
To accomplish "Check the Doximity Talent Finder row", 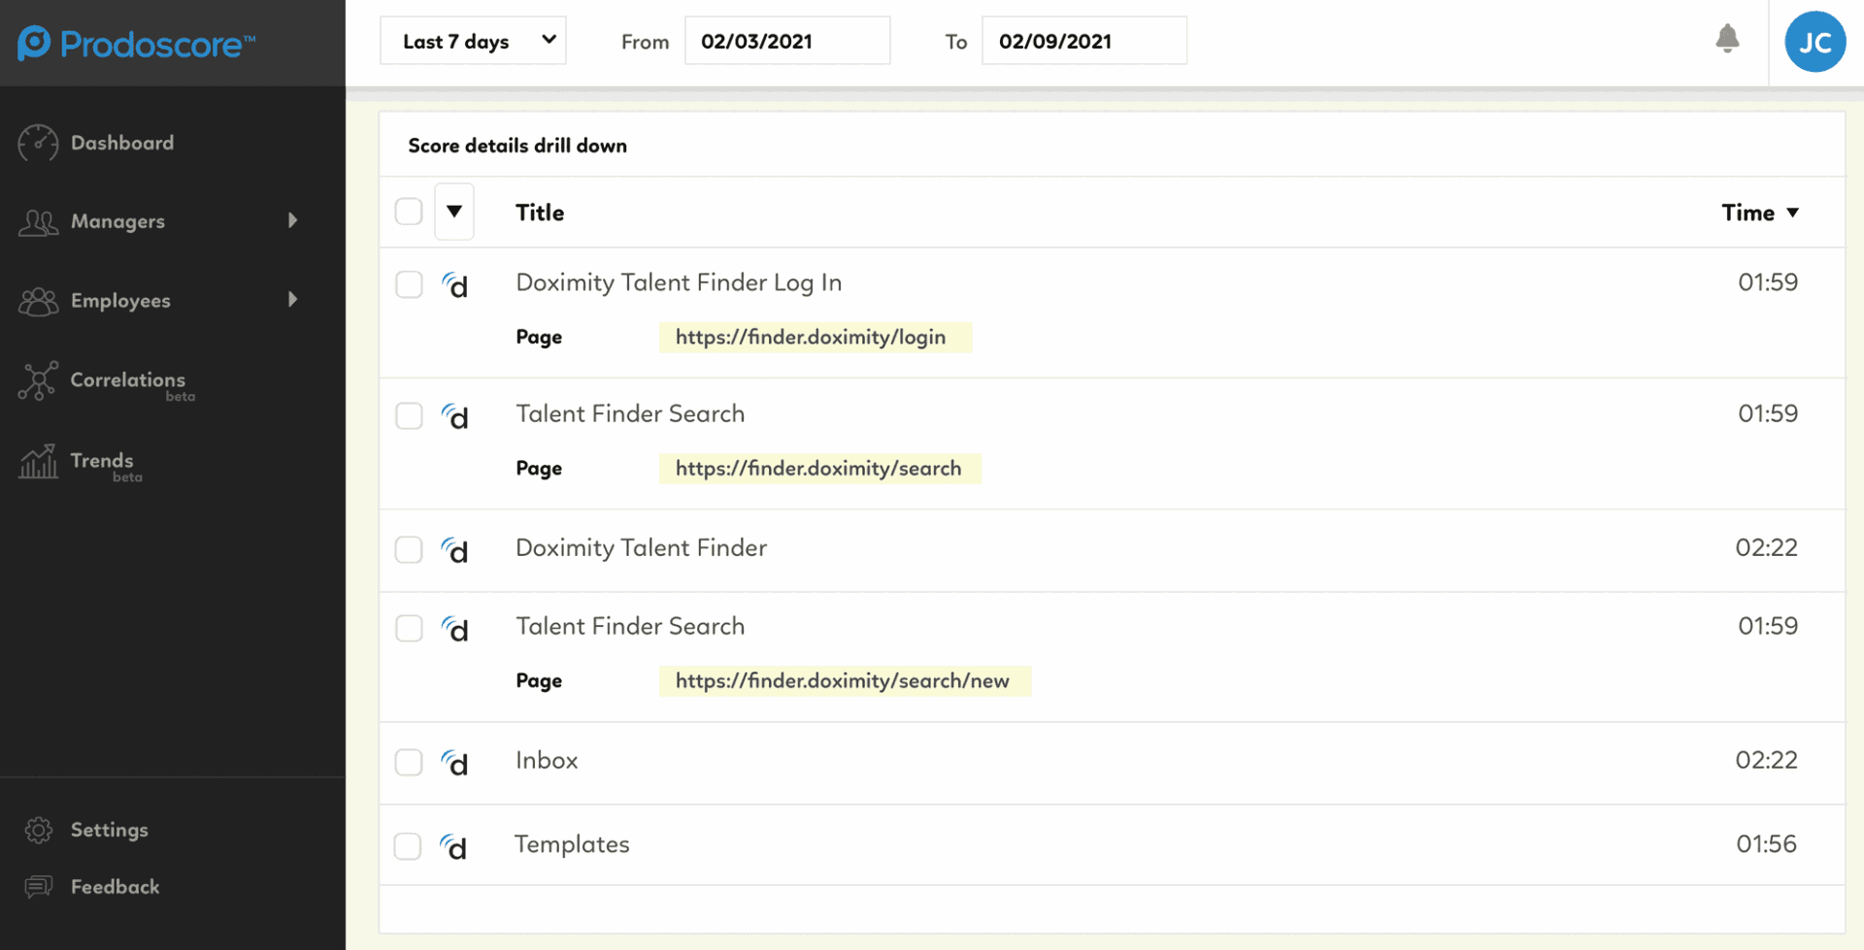I will (409, 549).
